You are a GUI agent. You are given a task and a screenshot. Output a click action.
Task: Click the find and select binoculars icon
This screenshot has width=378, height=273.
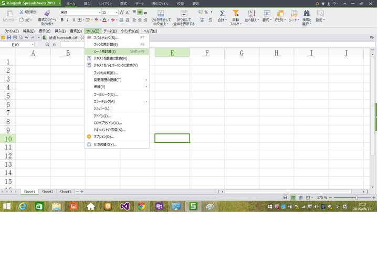(x=307, y=13)
